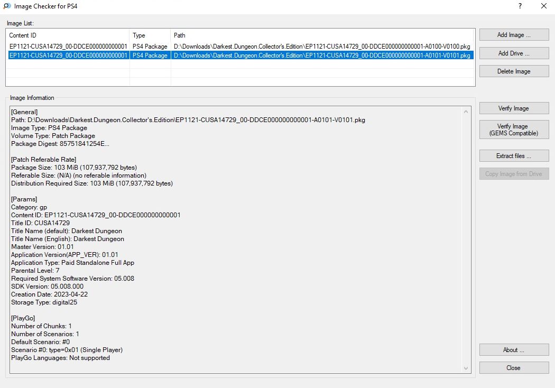Click the PlayGo Languages: Not supported line
This screenshot has width=555, height=388.
(61, 358)
